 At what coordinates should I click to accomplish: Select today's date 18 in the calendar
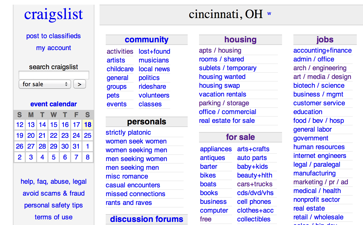click(x=88, y=125)
